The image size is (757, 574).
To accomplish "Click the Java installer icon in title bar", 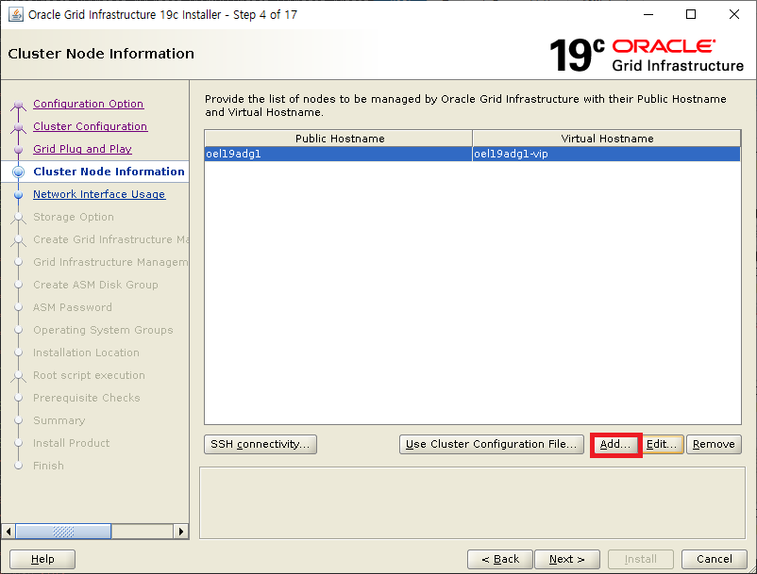I will point(15,14).
